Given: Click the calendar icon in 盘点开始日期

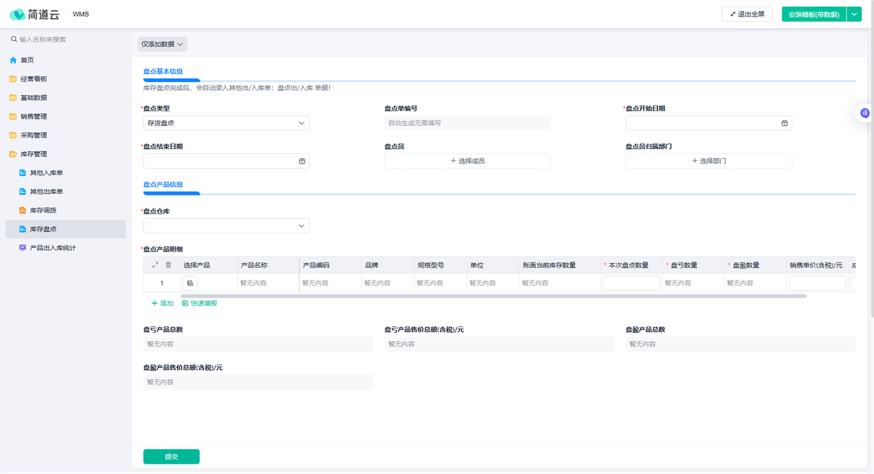Looking at the screenshot, I should pos(784,124).
